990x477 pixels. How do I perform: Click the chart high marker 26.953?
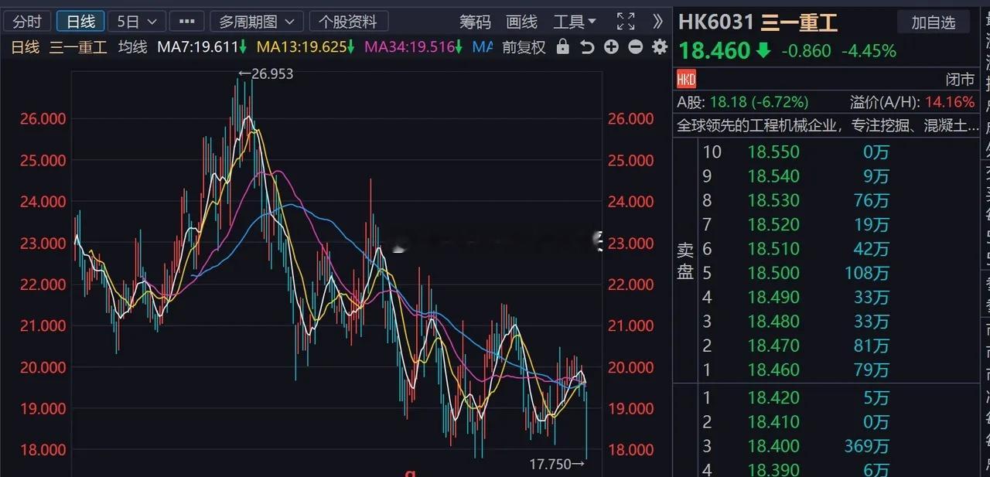266,74
